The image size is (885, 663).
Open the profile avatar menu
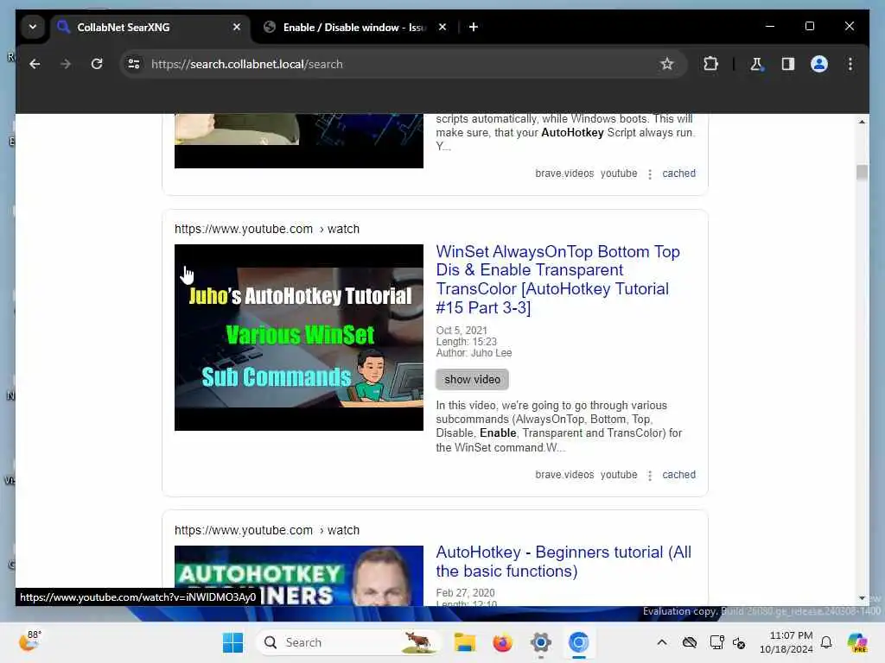click(x=819, y=64)
